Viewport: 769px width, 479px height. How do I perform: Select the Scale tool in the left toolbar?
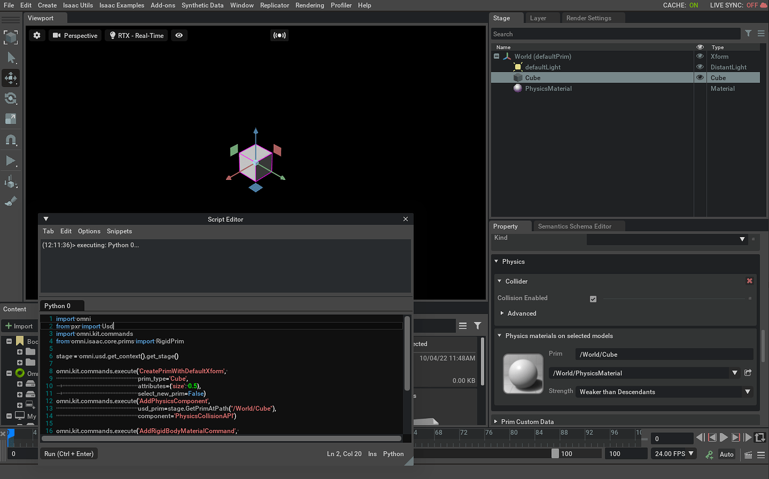[11, 118]
